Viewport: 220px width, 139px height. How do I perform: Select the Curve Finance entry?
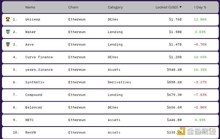click(x=39, y=57)
